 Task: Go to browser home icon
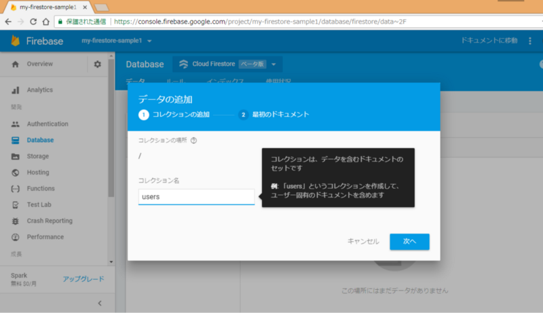coord(45,22)
